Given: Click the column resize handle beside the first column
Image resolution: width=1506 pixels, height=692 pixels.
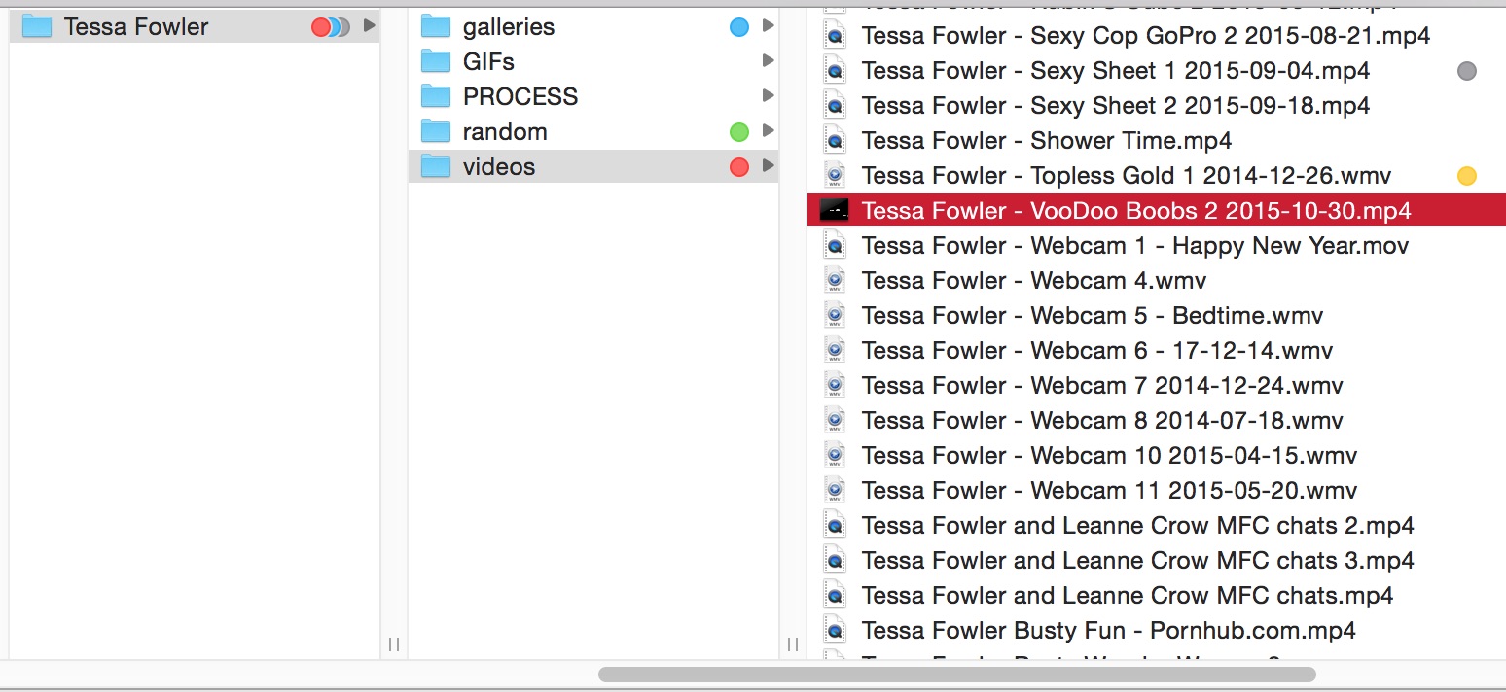Looking at the screenshot, I should 394,643.
